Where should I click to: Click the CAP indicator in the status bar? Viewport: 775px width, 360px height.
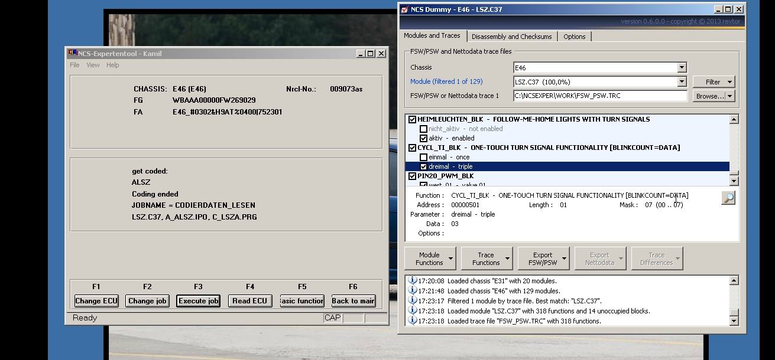point(332,318)
